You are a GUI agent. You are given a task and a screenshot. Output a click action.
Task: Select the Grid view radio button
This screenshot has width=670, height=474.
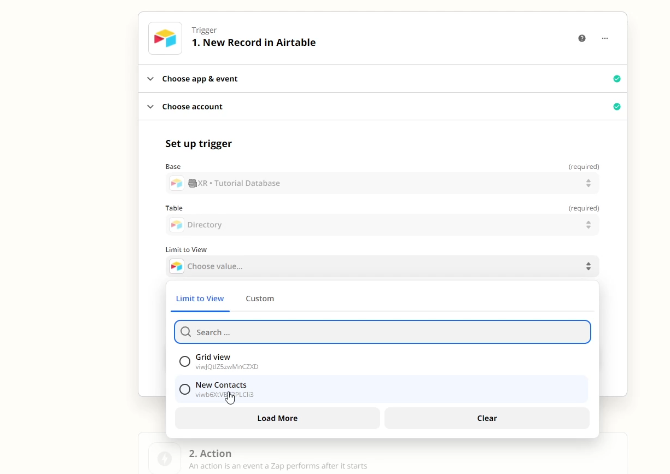point(185,361)
